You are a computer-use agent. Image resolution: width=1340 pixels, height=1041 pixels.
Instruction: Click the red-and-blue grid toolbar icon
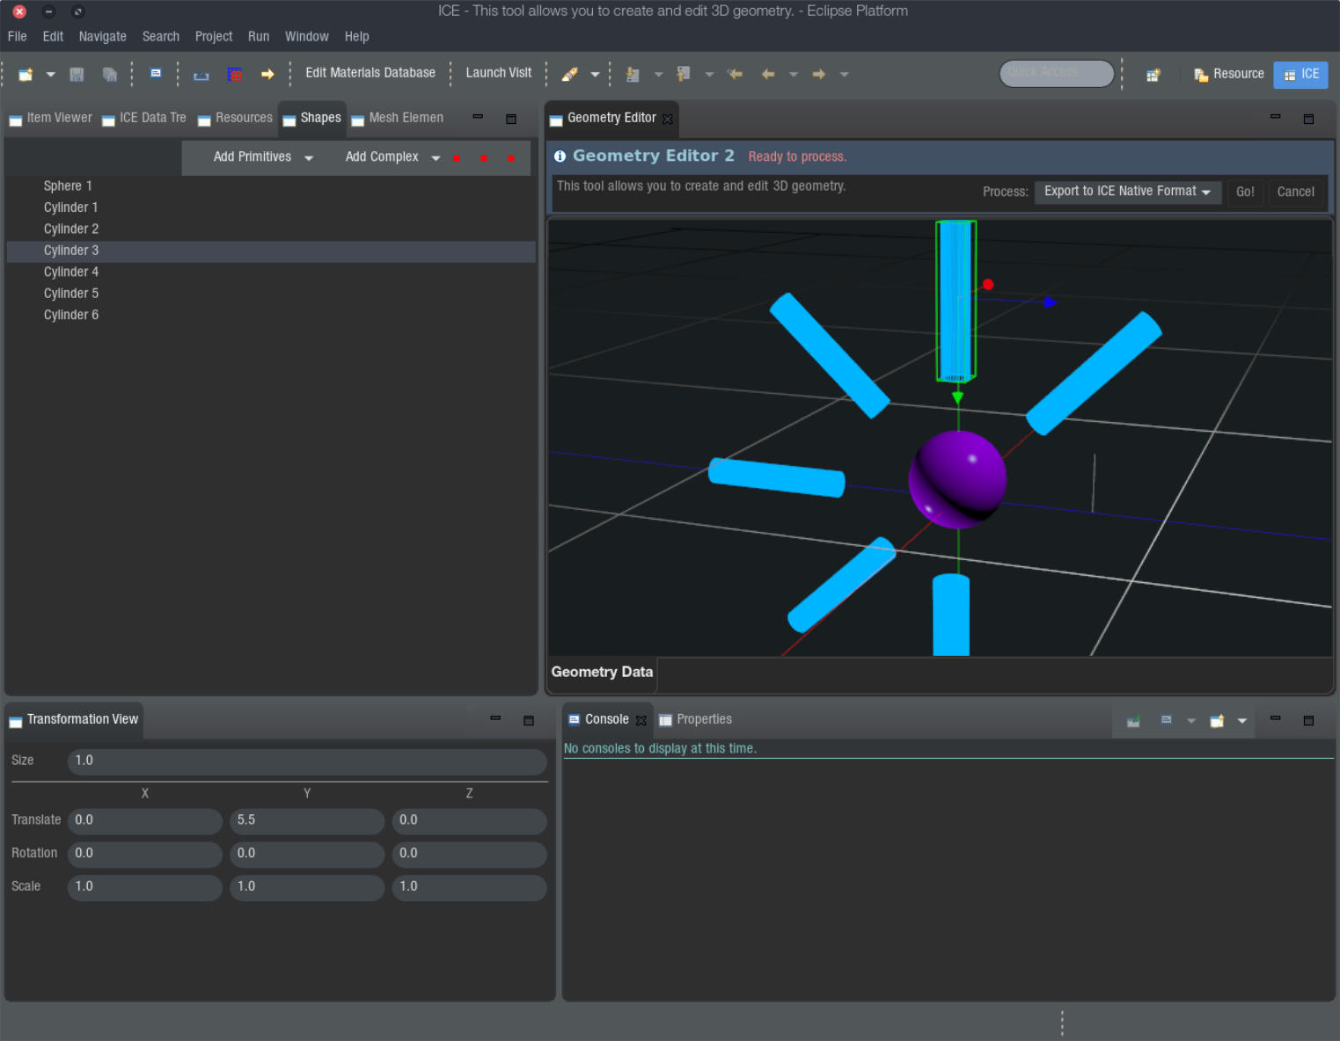coord(235,75)
